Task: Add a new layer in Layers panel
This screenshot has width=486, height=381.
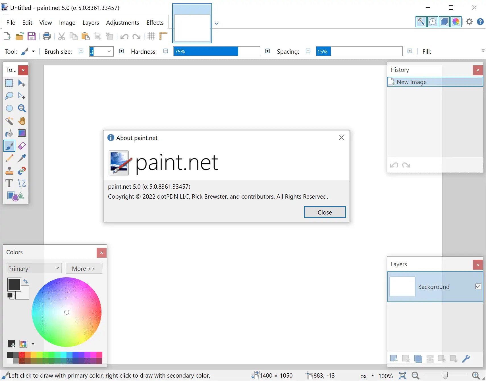Action: pyautogui.click(x=394, y=359)
